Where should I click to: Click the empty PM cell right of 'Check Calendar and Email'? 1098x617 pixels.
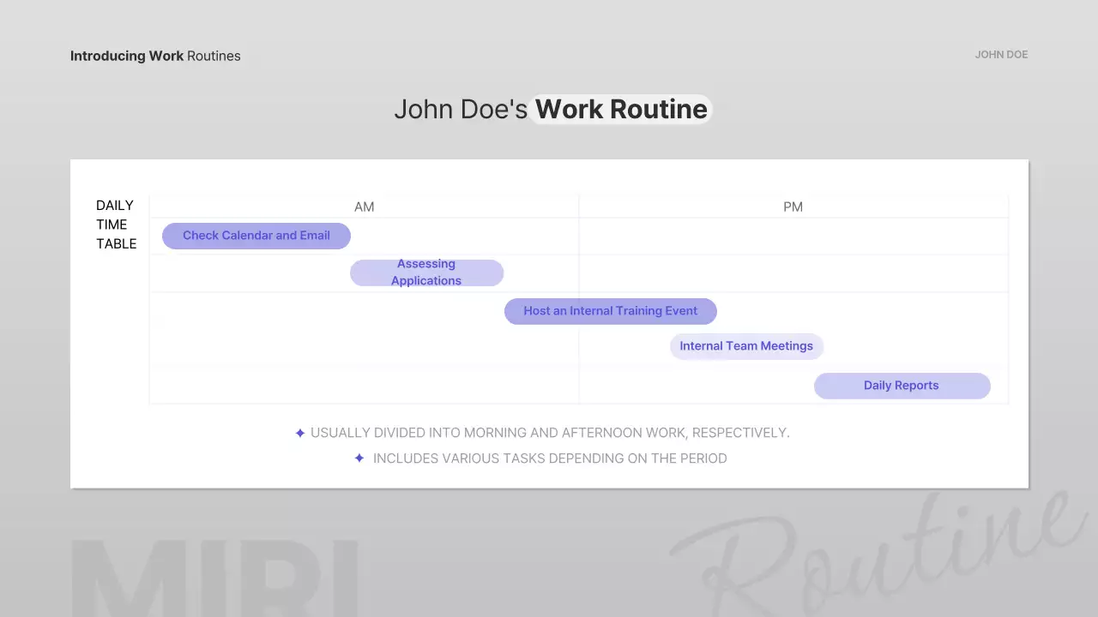[x=793, y=236]
